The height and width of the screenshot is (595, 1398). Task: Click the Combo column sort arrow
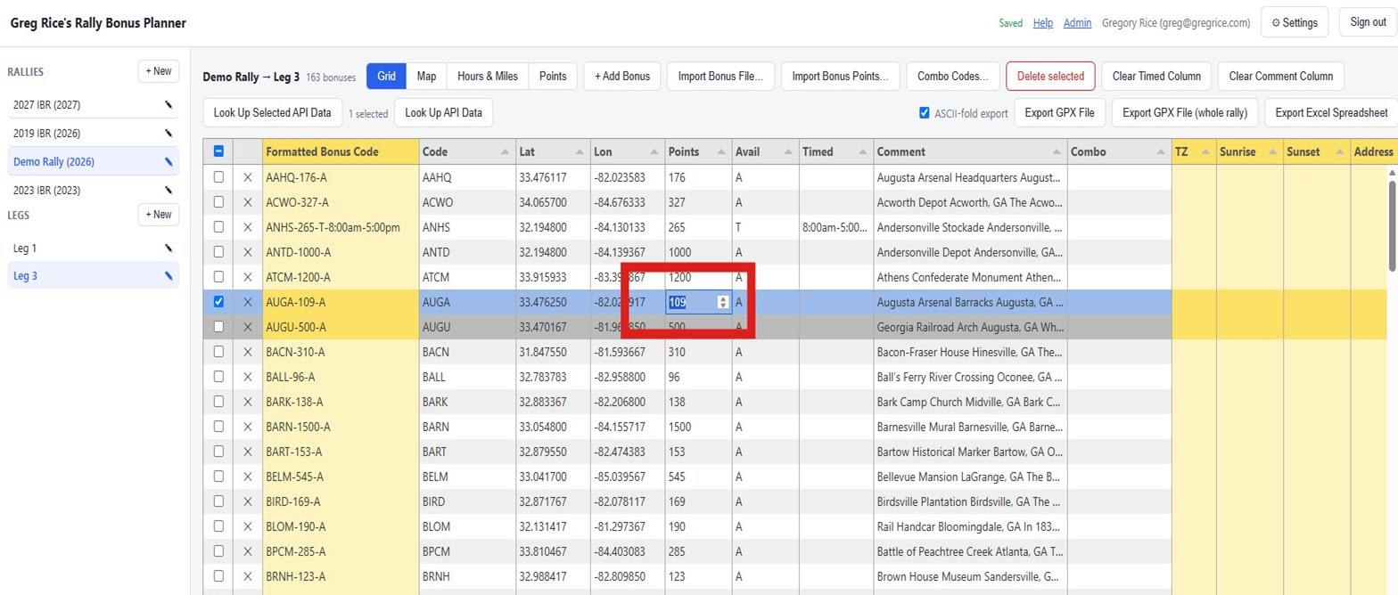1159,152
